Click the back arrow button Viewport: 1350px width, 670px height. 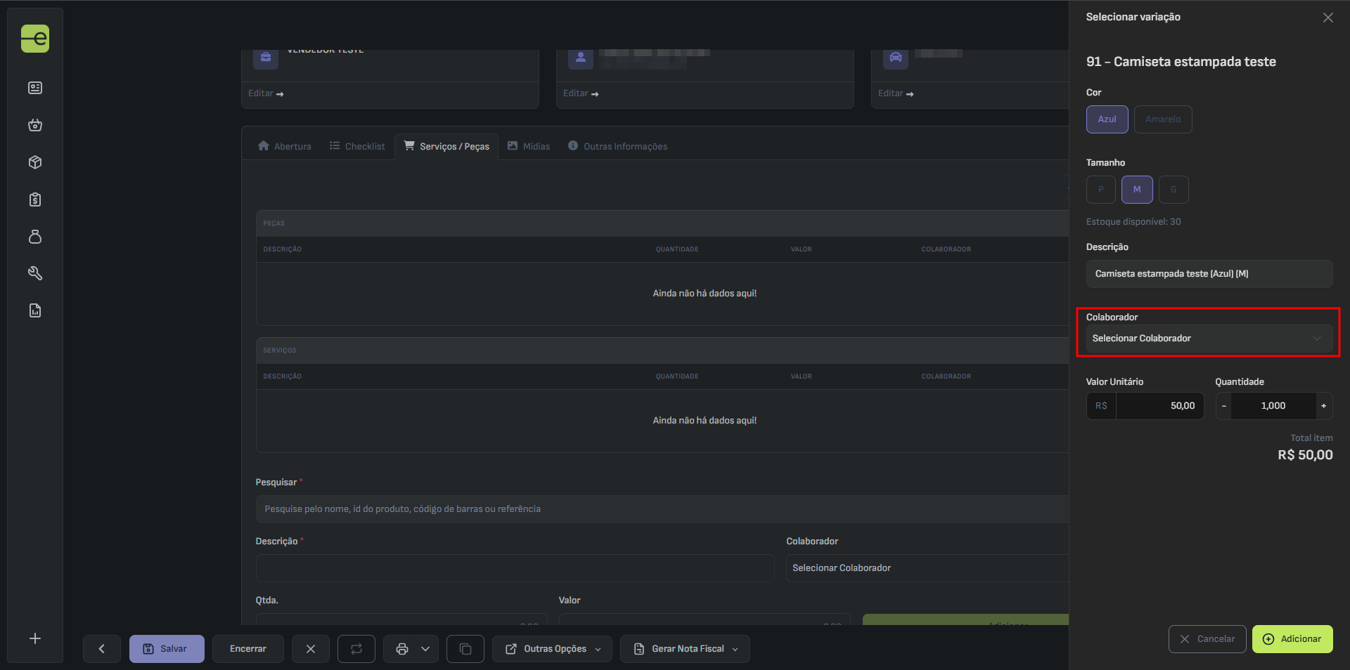click(101, 649)
